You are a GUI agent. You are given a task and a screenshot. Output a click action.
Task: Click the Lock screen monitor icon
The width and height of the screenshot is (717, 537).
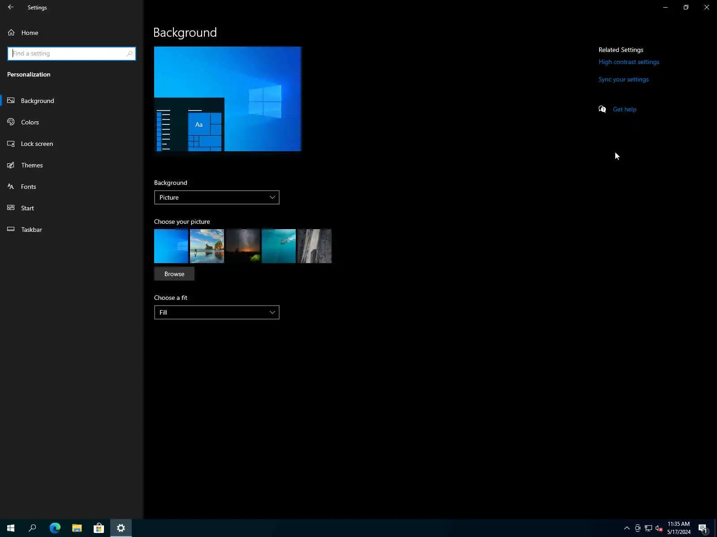11,144
